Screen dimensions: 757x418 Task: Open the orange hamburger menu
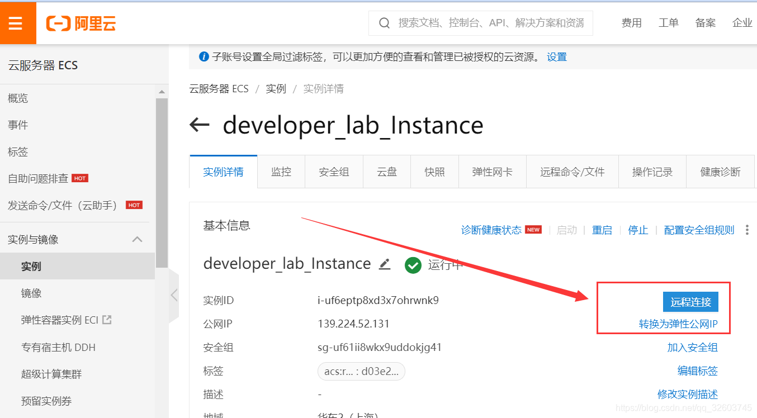[x=16, y=23]
